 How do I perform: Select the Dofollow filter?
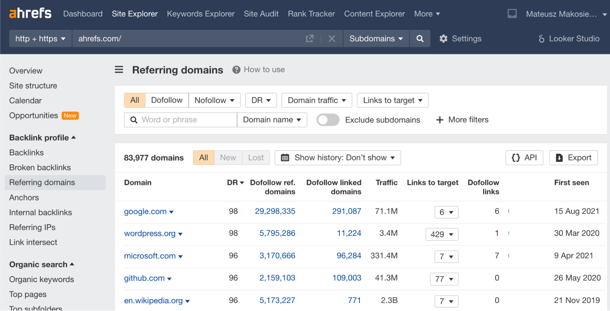(167, 100)
